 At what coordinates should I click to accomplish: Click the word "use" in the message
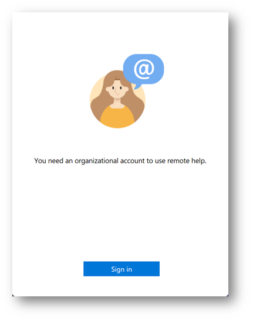click(160, 161)
